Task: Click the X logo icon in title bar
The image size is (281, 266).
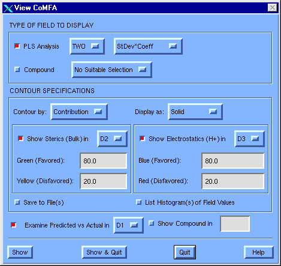Action: pos(8,8)
